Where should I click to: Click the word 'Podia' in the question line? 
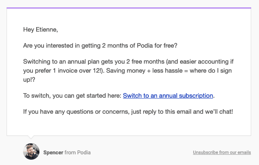coord(145,46)
